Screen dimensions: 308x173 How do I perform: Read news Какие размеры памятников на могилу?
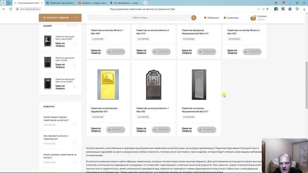(x=60, y=156)
